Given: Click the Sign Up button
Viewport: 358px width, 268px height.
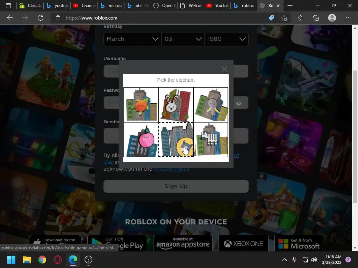Looking at the screenshot, I should [176, 186].
